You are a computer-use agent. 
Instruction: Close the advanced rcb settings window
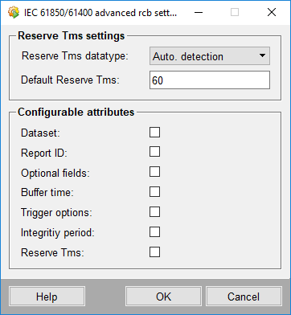(272, 12)
